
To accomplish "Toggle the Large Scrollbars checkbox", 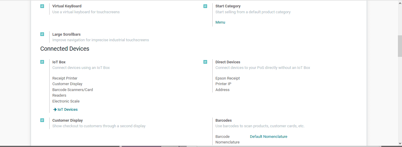I will [42, 34].
